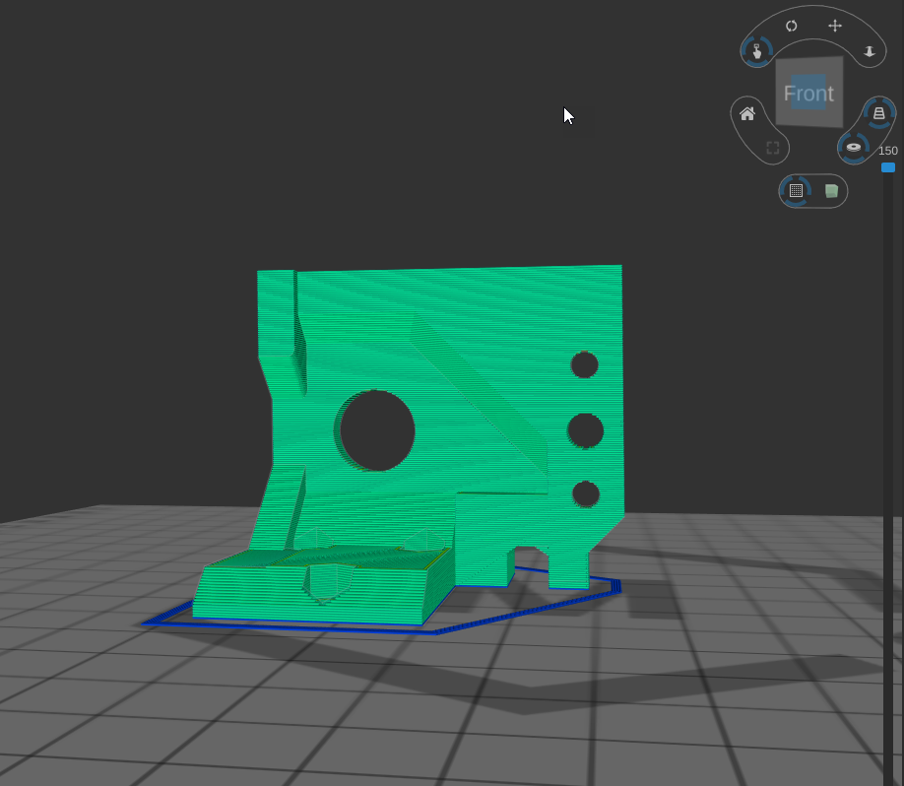Toggle selection mode in the navigation cluster
The width and height of the screenshot is (904, 786).
(772, 147)
